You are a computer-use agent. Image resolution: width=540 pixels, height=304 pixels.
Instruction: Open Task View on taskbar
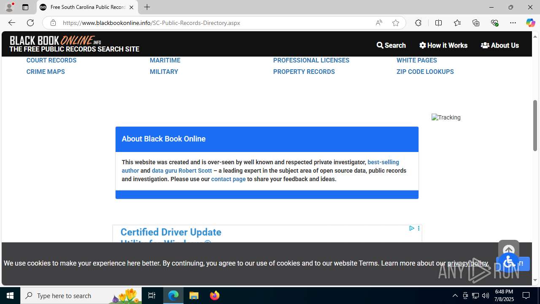tap(152, 296)
